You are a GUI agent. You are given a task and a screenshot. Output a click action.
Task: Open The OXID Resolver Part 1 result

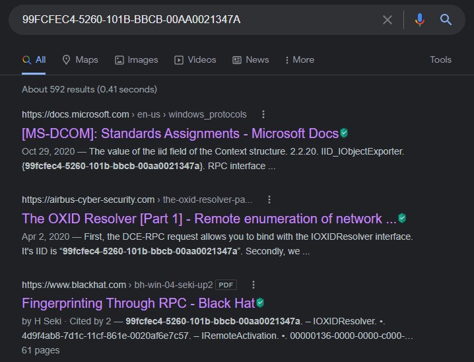tap(209, 219)
